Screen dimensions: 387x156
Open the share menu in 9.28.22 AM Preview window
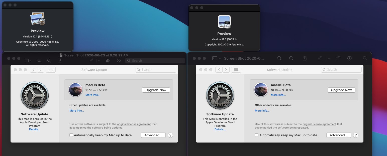point(60,60)
